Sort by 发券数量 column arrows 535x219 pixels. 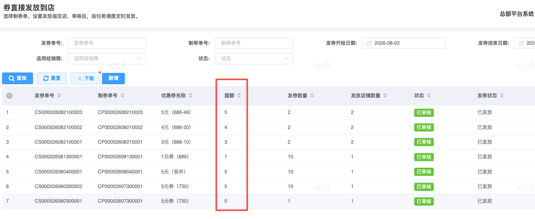tap(312, 96)
